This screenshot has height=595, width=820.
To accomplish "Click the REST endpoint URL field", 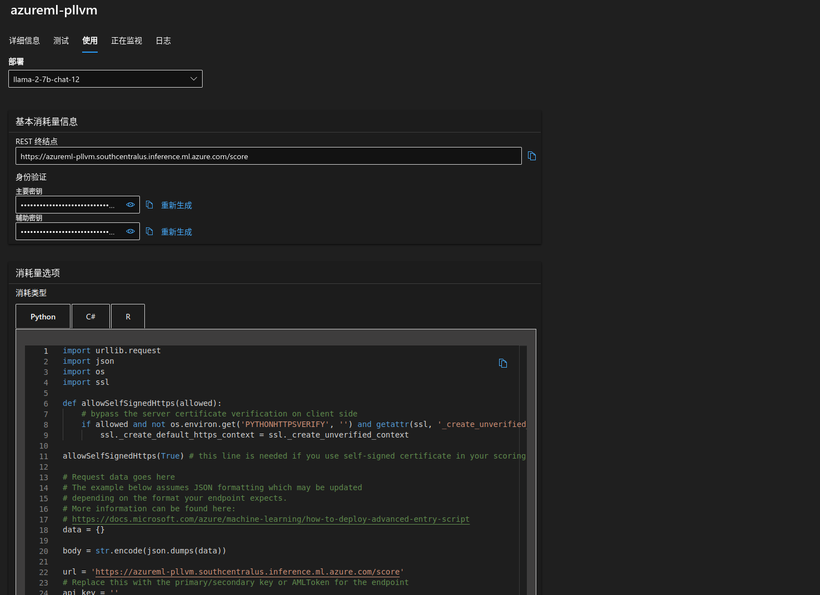I will (x=269, y=156).
